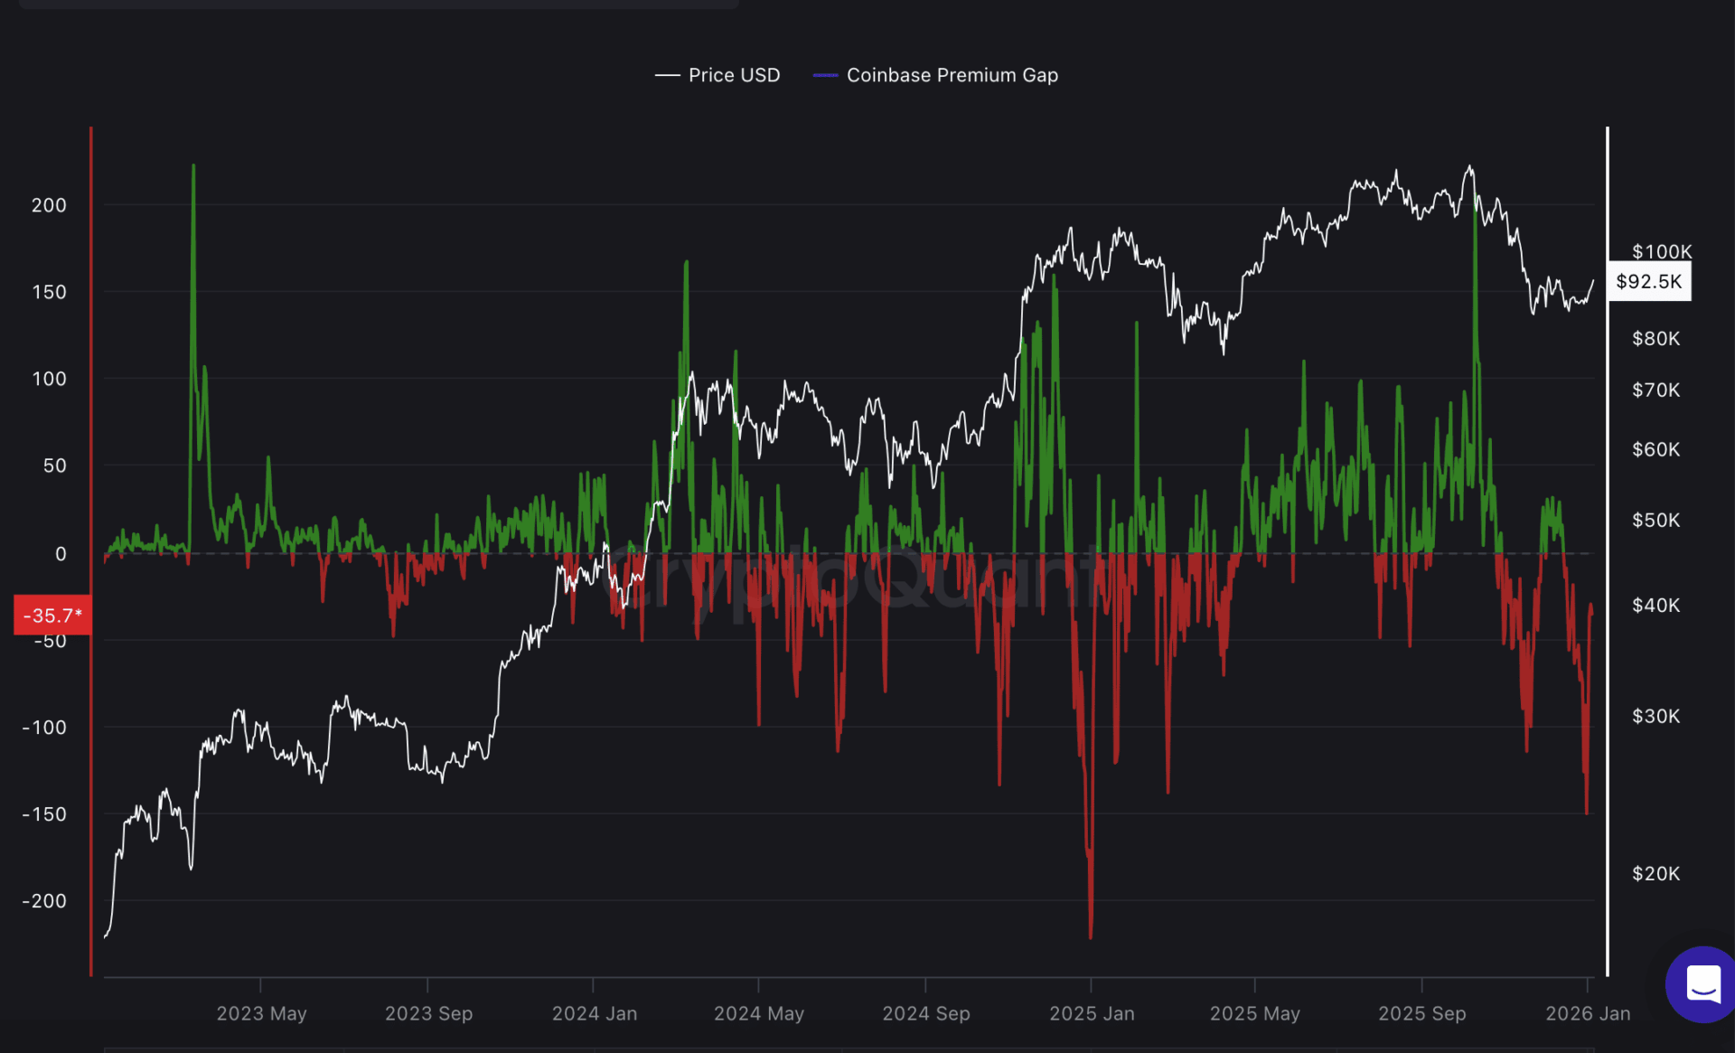Click the 200 left axis label

click(49, 205)
